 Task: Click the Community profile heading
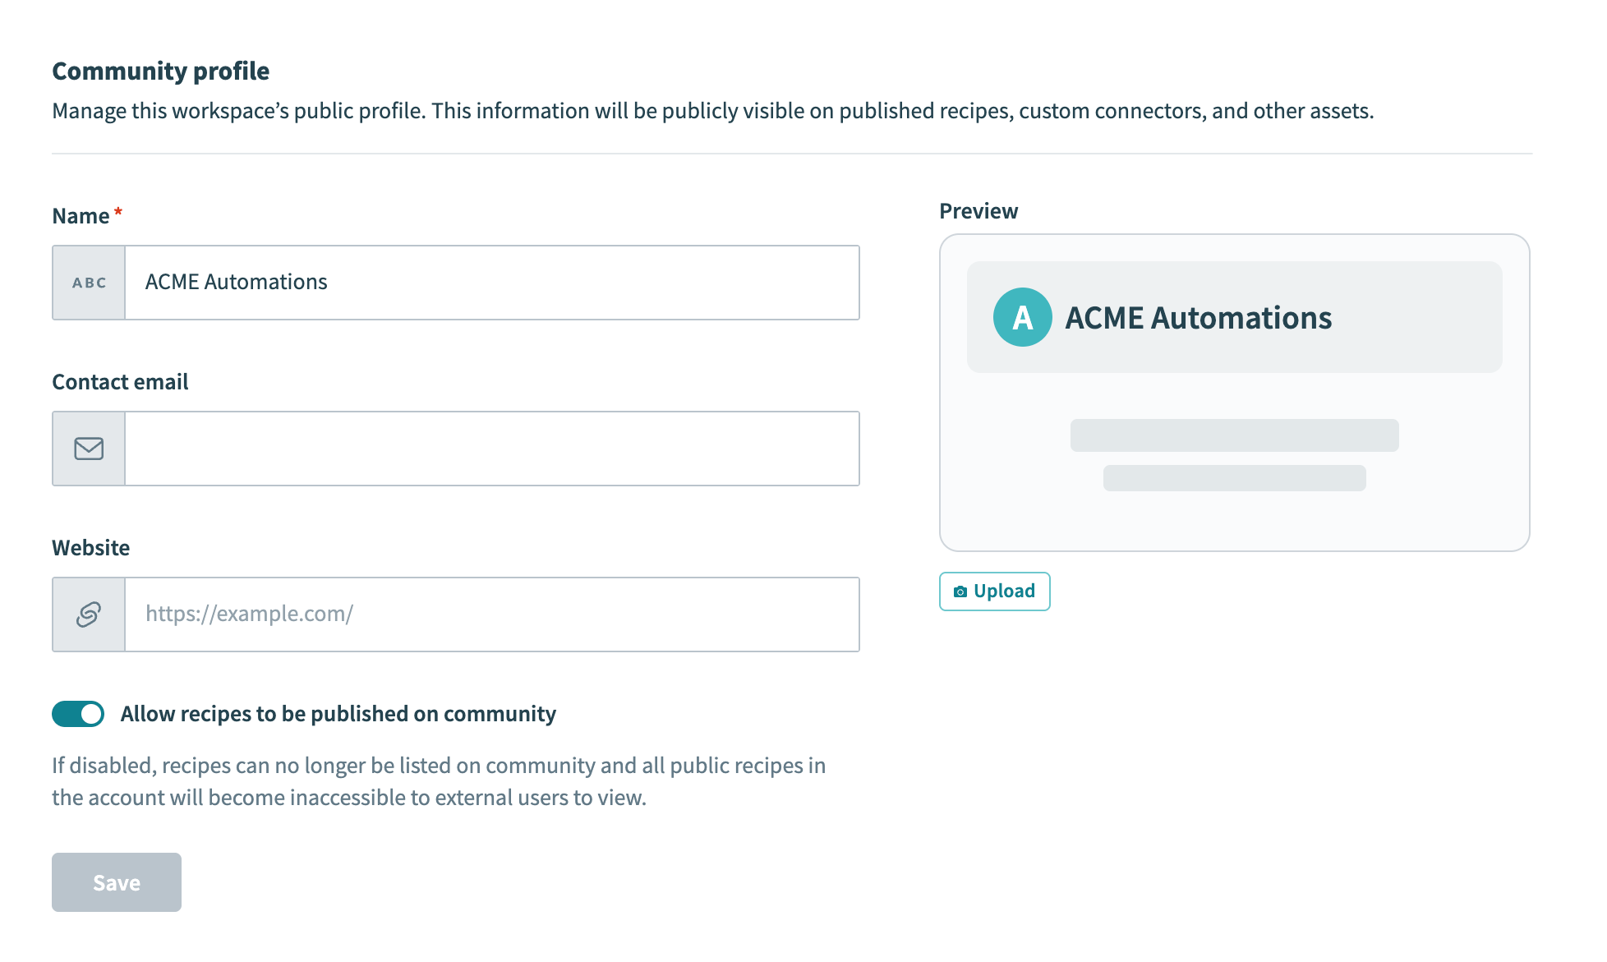point(160,71)
